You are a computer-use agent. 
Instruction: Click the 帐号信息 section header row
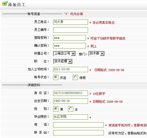click(74, 14)
